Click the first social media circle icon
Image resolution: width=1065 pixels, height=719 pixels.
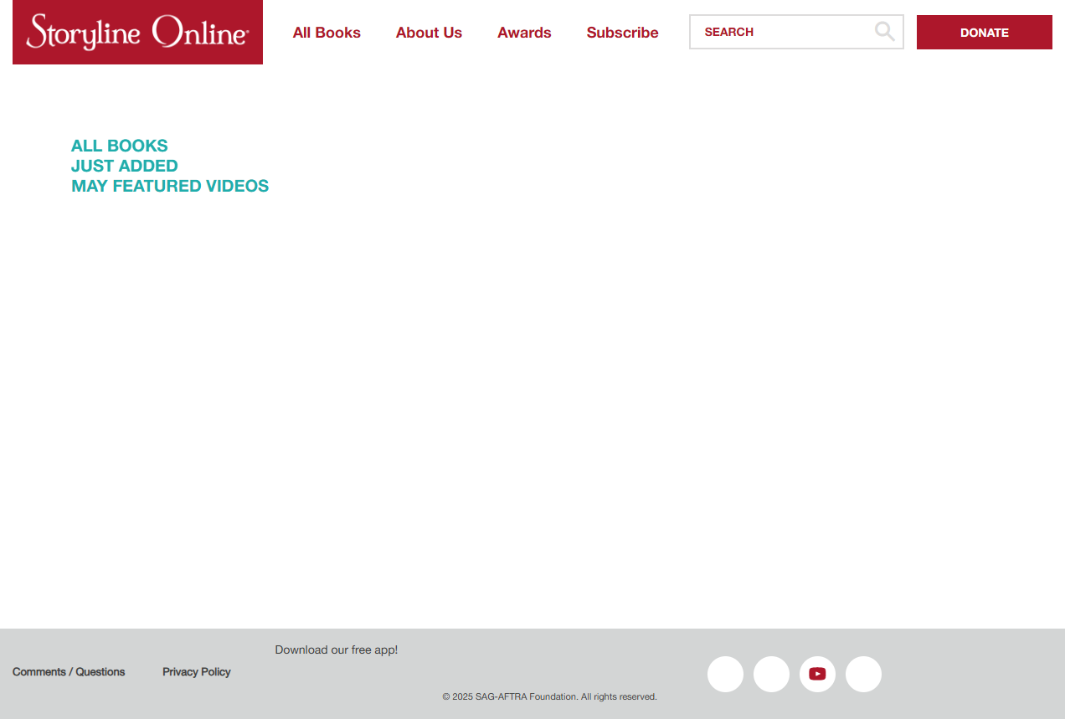pos(725,674)
